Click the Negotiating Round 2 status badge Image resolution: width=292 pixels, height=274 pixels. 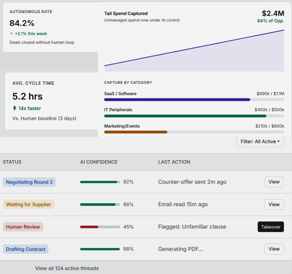click(29, 182)
